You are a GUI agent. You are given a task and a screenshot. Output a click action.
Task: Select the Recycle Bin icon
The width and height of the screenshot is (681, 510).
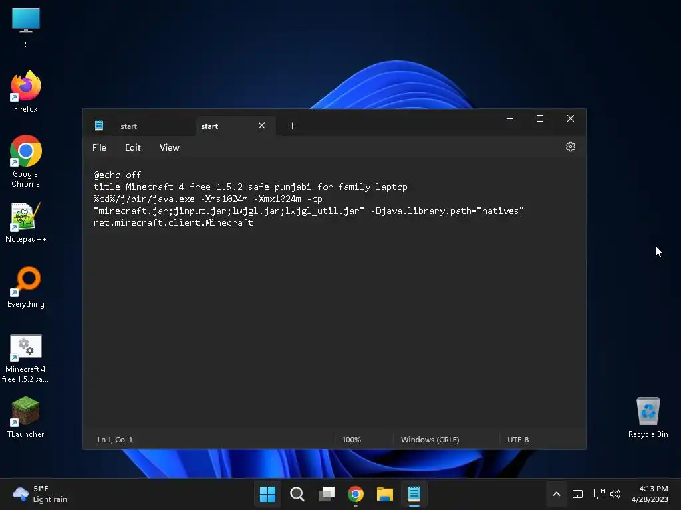[648, 417]
